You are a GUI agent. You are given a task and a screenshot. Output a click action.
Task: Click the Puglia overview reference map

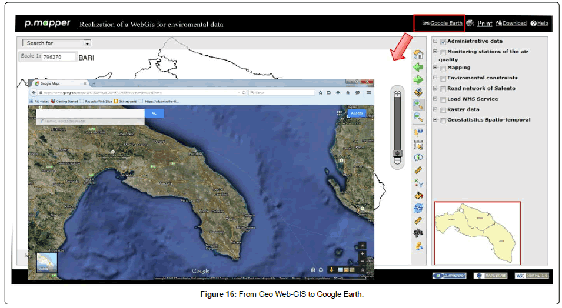click(477, 233)
